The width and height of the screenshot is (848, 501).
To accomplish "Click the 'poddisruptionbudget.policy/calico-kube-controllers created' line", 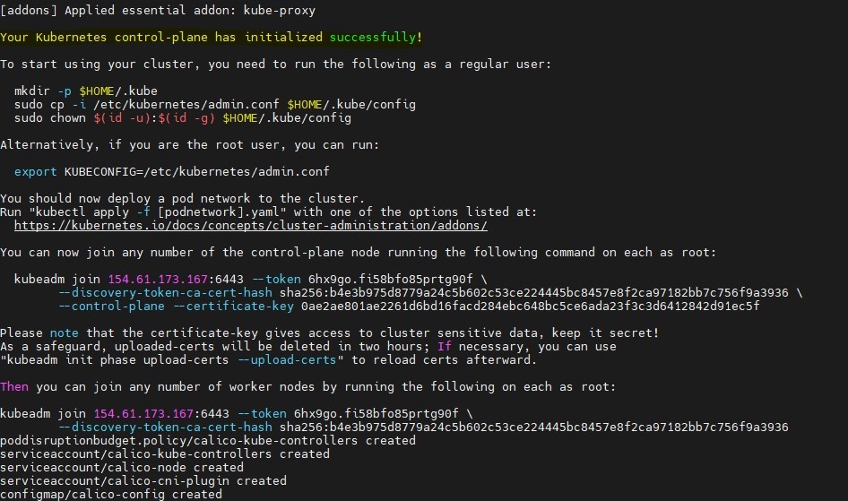I will pyautogui.click(x=208, y=440).
